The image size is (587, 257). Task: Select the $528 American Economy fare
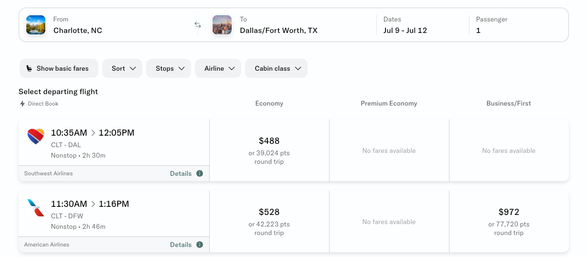coord(269,221)
